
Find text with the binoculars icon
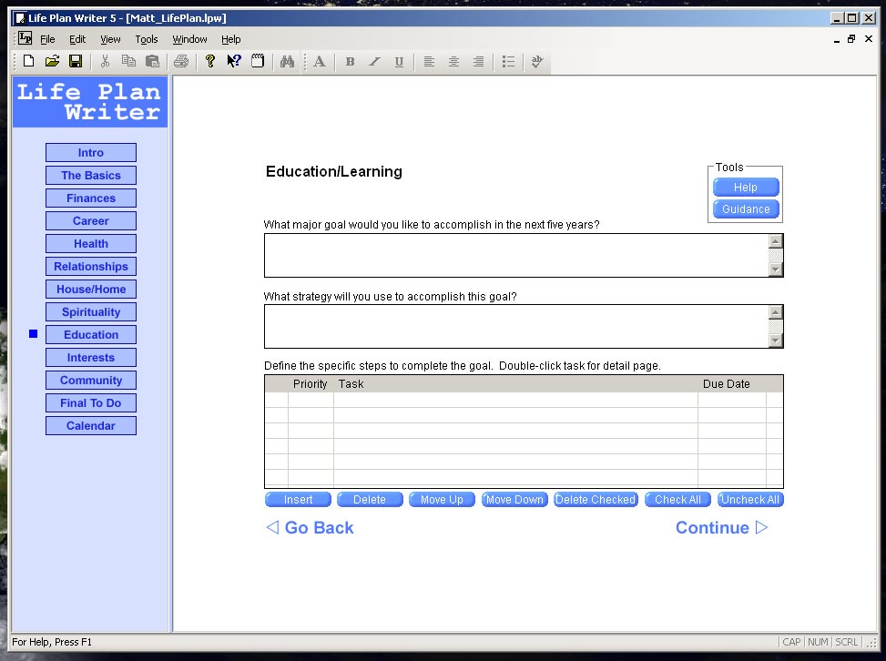point(287,61)
